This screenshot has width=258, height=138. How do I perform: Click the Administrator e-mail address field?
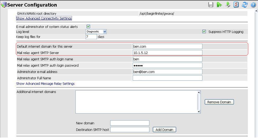tap(167, 72)
